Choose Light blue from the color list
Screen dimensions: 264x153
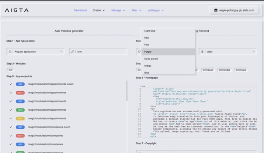168,31
